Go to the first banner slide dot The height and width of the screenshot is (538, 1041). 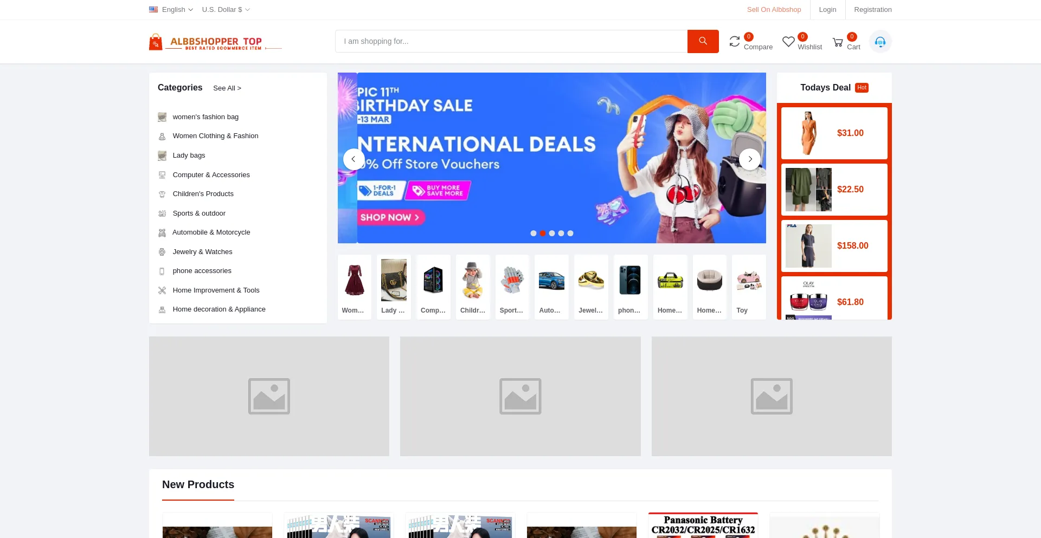[534, 234]
